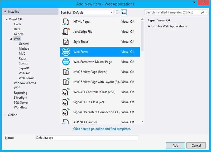This screenshot has width=211, height=152.
Task: Select the Data category
Action: 17,29
